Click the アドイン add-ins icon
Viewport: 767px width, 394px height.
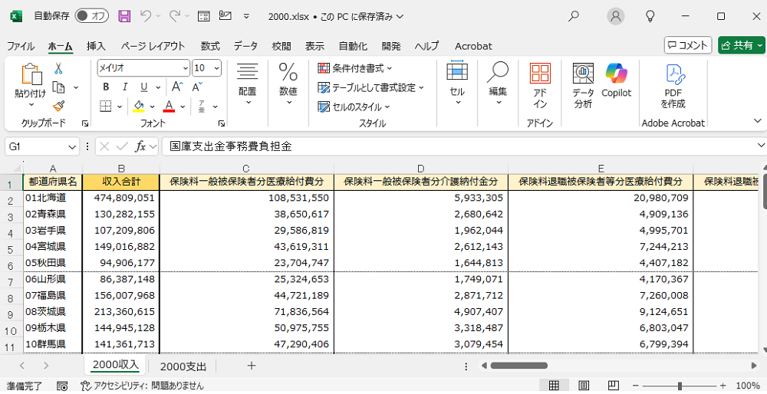click(540, 86)
